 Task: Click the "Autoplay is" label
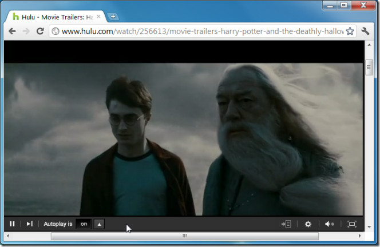click(x=58, y=224)
